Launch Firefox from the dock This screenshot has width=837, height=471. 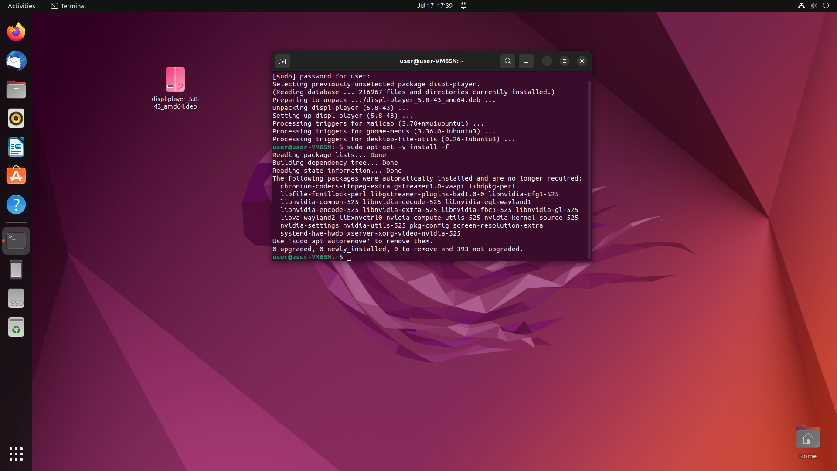[16, 32]
